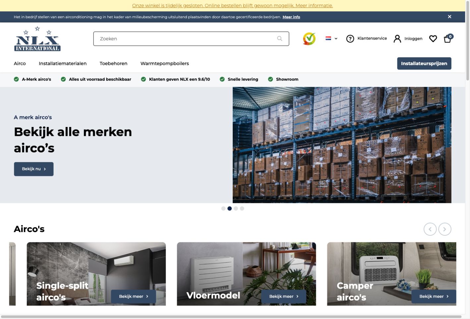Click the Bekijk alle merken airco's heading
The width and height of the screenshot is (470, 319).
pyautogui.click(x=73, y=140)
